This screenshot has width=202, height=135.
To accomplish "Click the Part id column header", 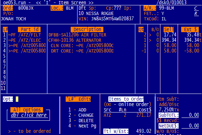I will 29,30.
